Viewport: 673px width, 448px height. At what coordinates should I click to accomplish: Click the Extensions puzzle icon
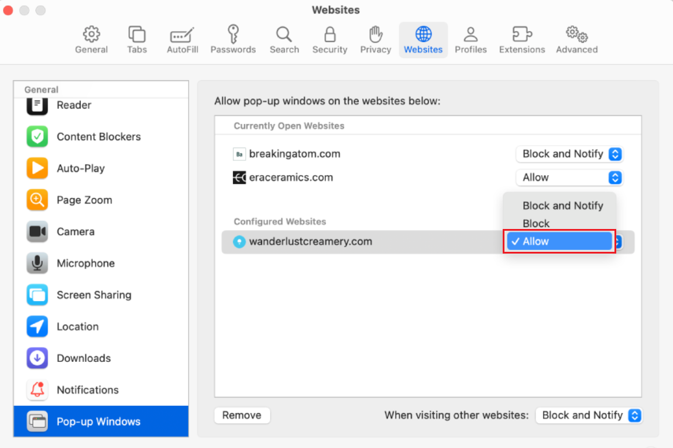[521, 34]
